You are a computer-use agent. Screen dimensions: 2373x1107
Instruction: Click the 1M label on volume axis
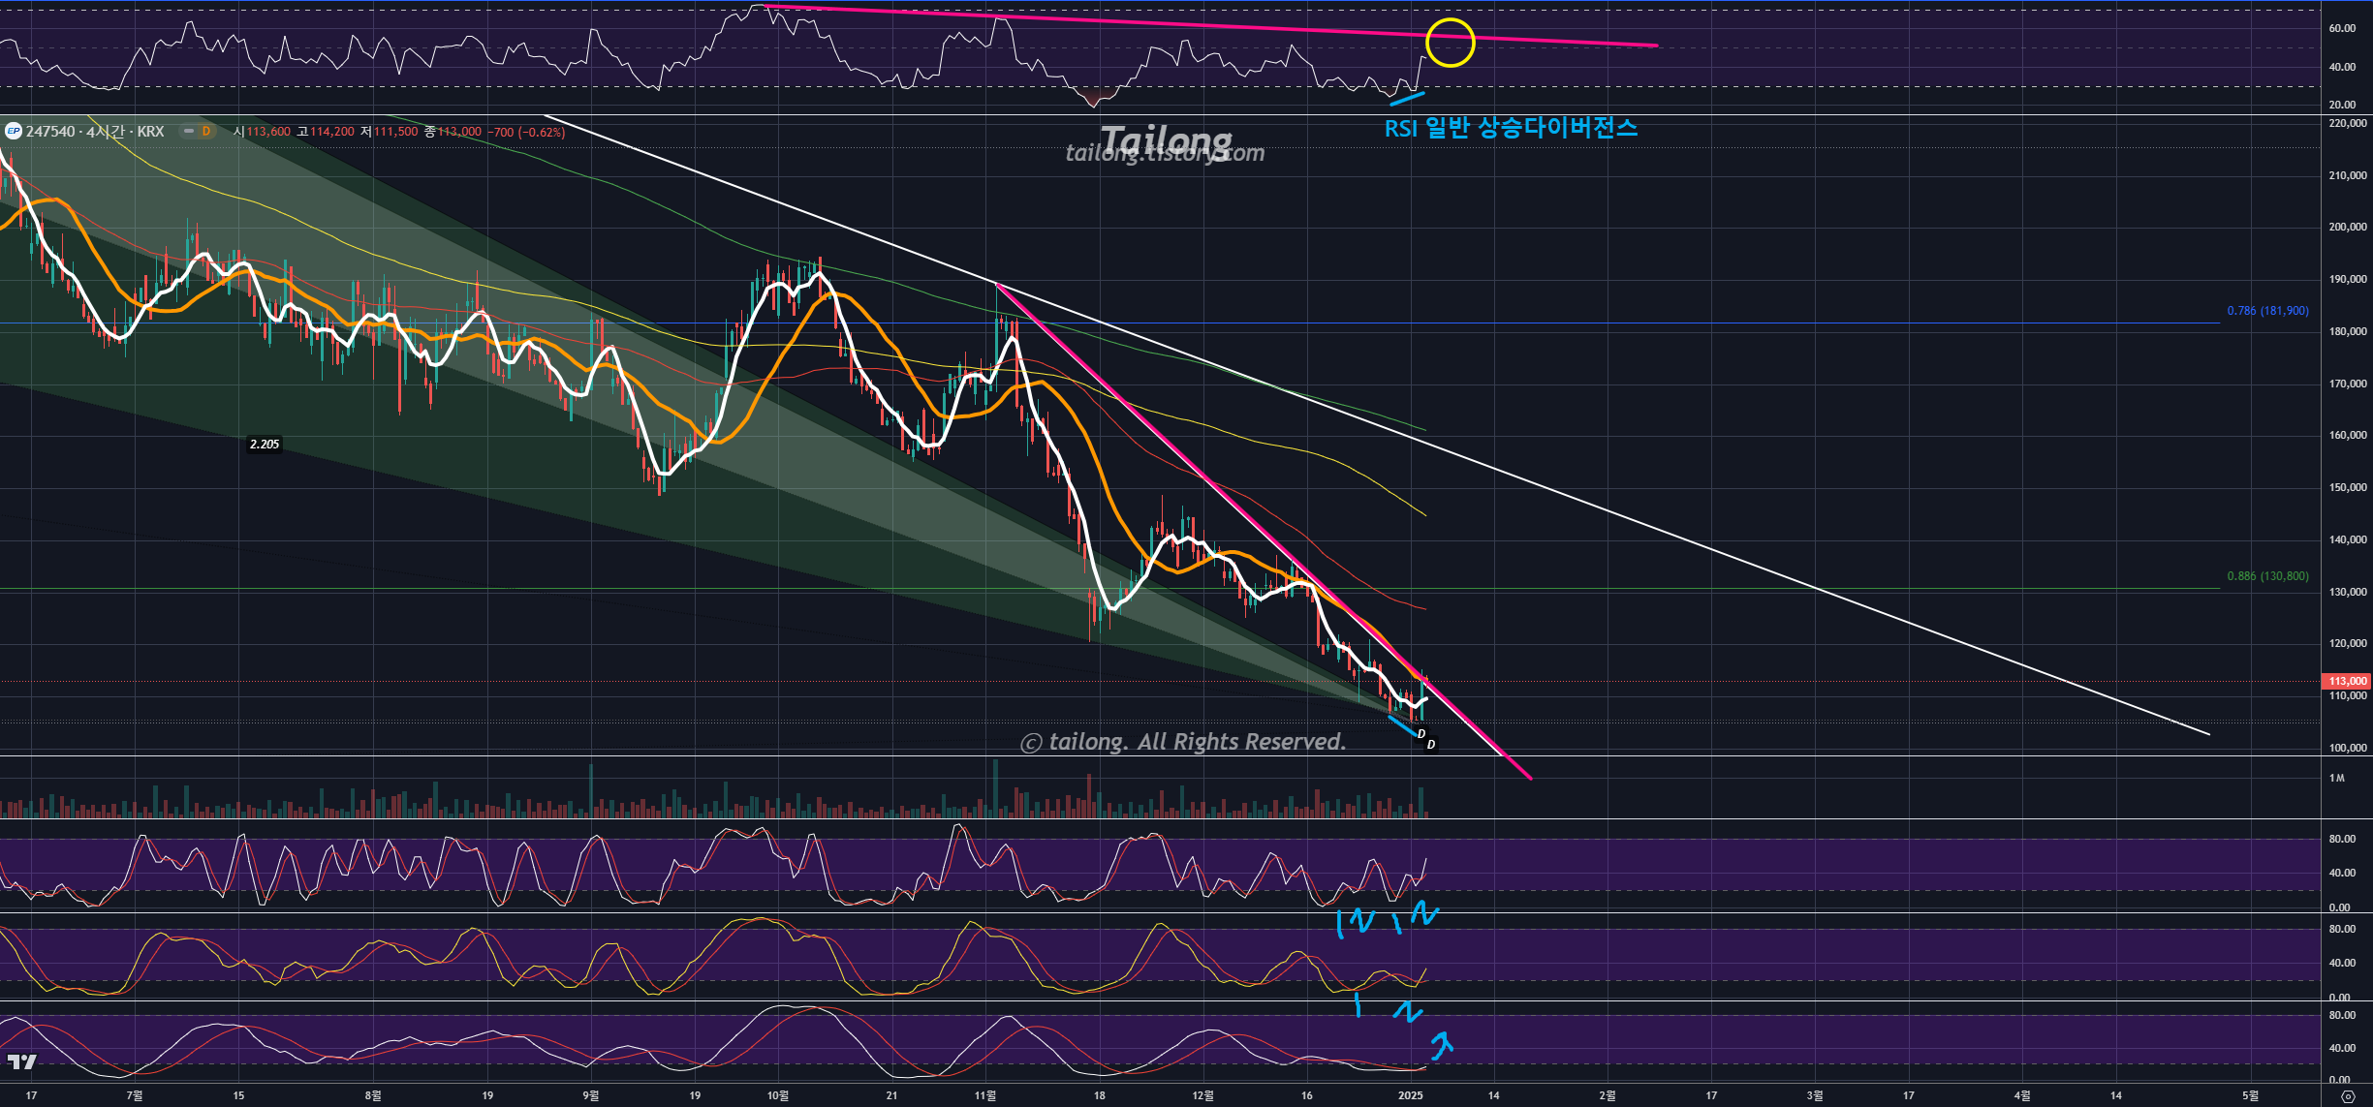coord(2337,778)
